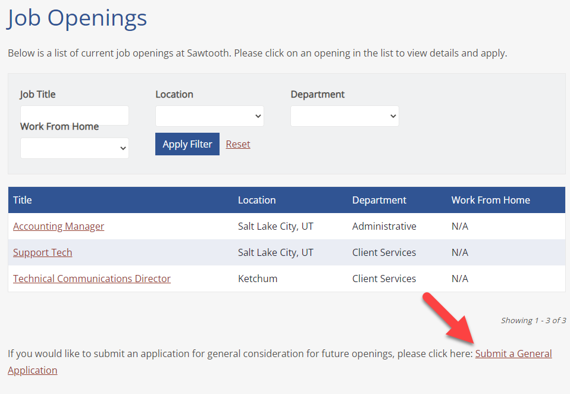Click the Department column header in table
Image resolution: width=570 pixels, height=394 pixels.
(379, 200)
